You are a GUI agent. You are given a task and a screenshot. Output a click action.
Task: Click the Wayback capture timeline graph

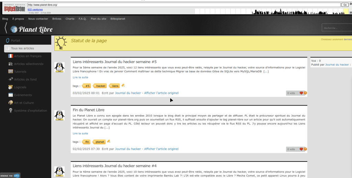(x=272, y=11)
